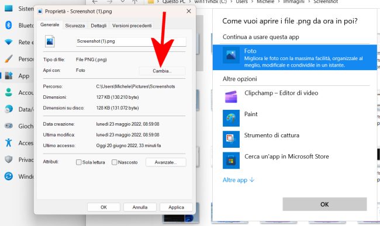This screenshot has width=380, height=226.
Task: Click the Windows Update refresh icon
Action: [x=9, y=176]
